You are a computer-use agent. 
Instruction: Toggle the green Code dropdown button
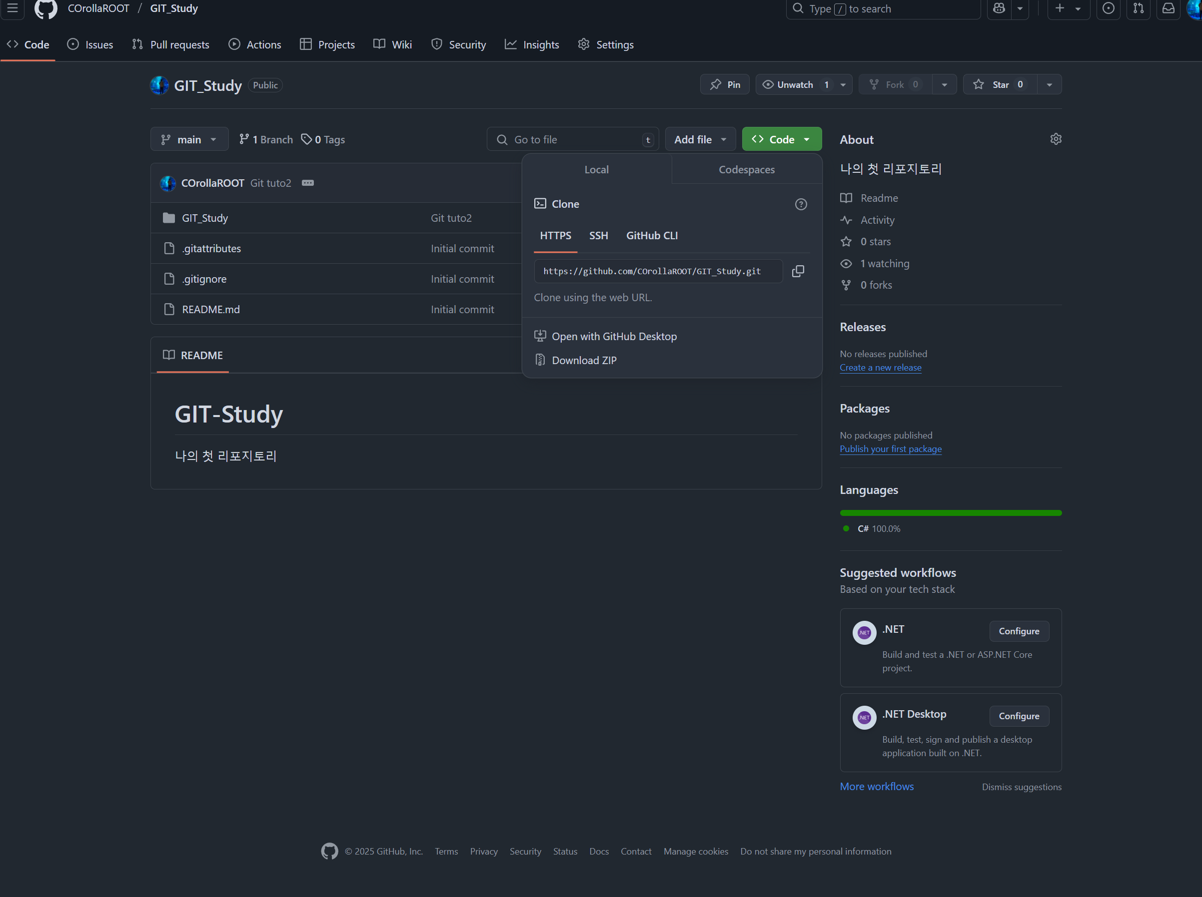pyautogui.click(x=781, y=139)
